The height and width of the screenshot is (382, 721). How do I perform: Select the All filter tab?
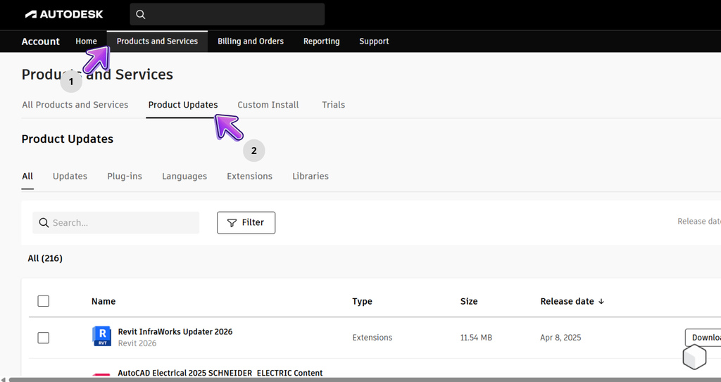(x=27, y=177)
